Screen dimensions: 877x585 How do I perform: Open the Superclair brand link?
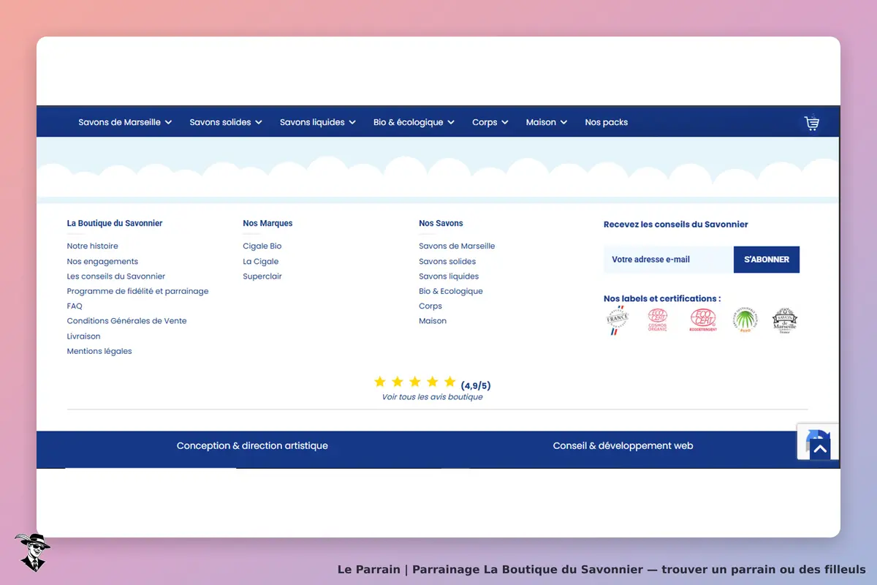pyautogui.click(x=262, y=276)
